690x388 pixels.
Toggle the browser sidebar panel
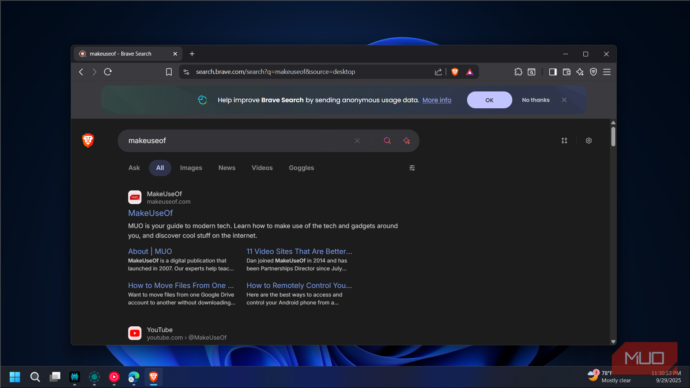pyautogui.click(x=553, y=72)
